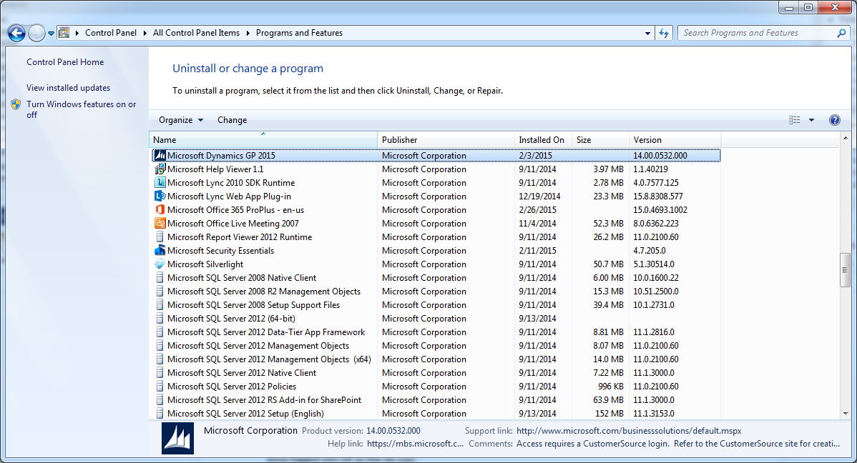Click the 996 KB size cell
This screenshot has height=463, width=857.
(610, 387)
